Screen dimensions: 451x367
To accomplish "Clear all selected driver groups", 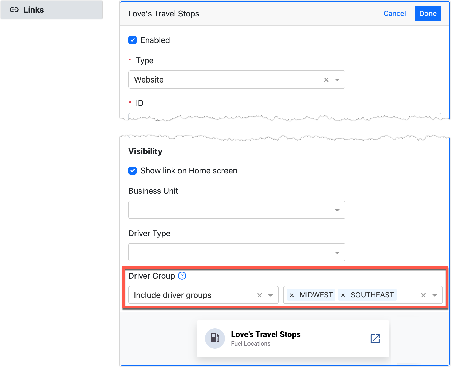I will coord(423,295).
